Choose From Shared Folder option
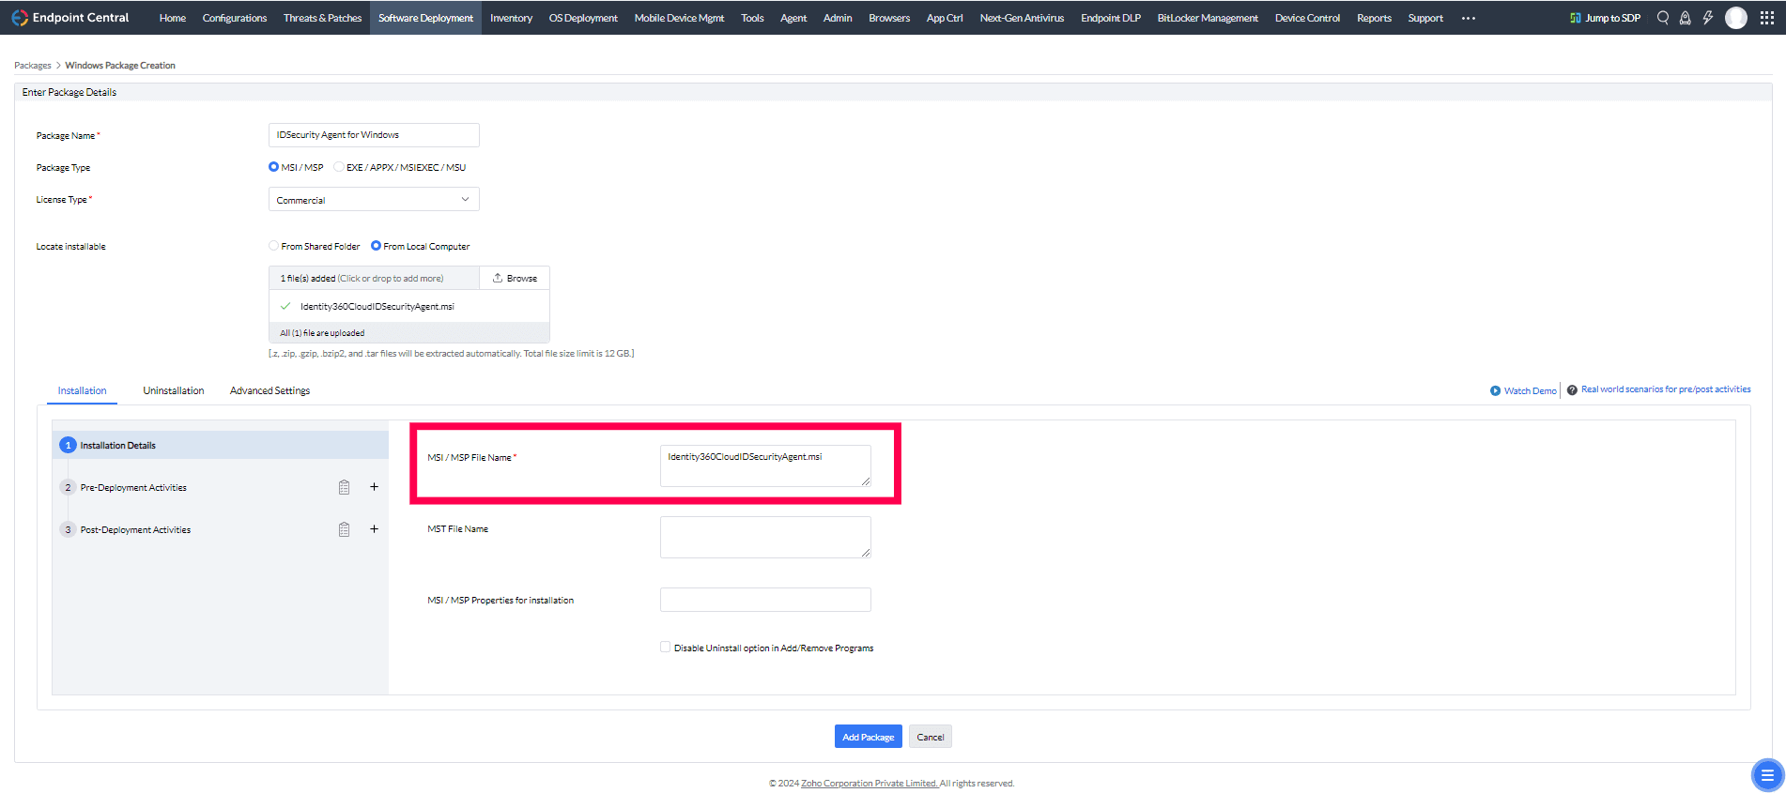The width and height of the screenshot is (1786, 793). (273, 246)
